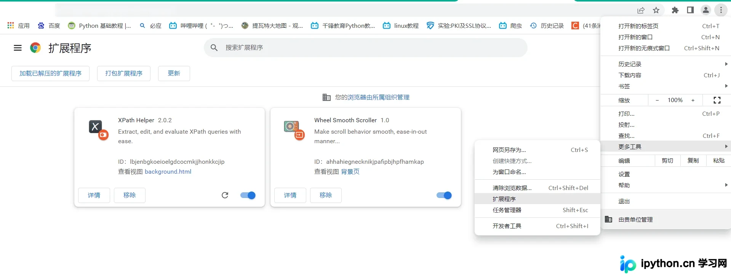Open XPath Helper 详情 button
Image resolution: width=731 pixels, height=278 pixels.
[94, 195]
